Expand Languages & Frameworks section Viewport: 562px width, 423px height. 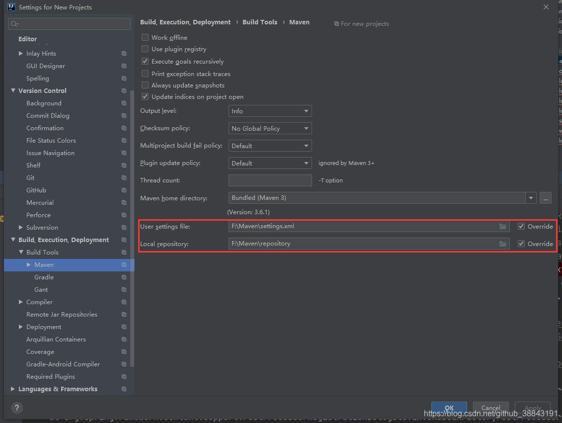[13, 389]
